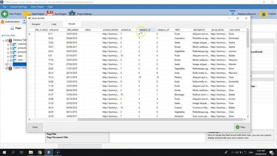The width and height of the screenshot is (277, 156).
Task: Toggle the users table checkbox
Action: (11, 60)
